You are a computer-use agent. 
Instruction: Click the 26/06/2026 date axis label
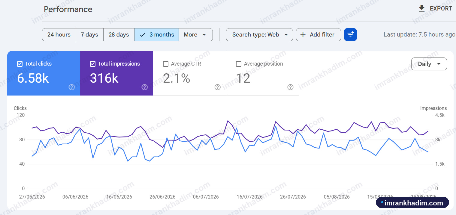coord(162,197)
